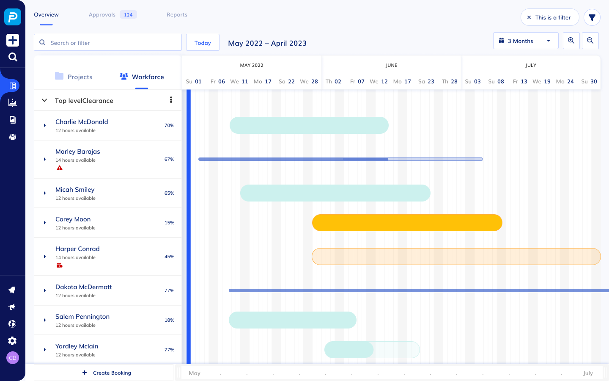Click Create Booking
The width and height of the screenshot is (609, 381).
(x=107, y=373)
